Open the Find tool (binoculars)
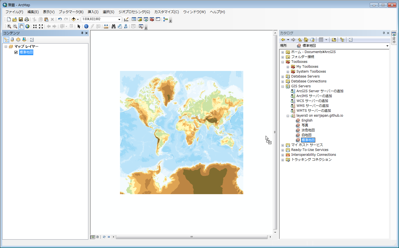The width and height of the screenshot is (399, 248). coord(113,26)
